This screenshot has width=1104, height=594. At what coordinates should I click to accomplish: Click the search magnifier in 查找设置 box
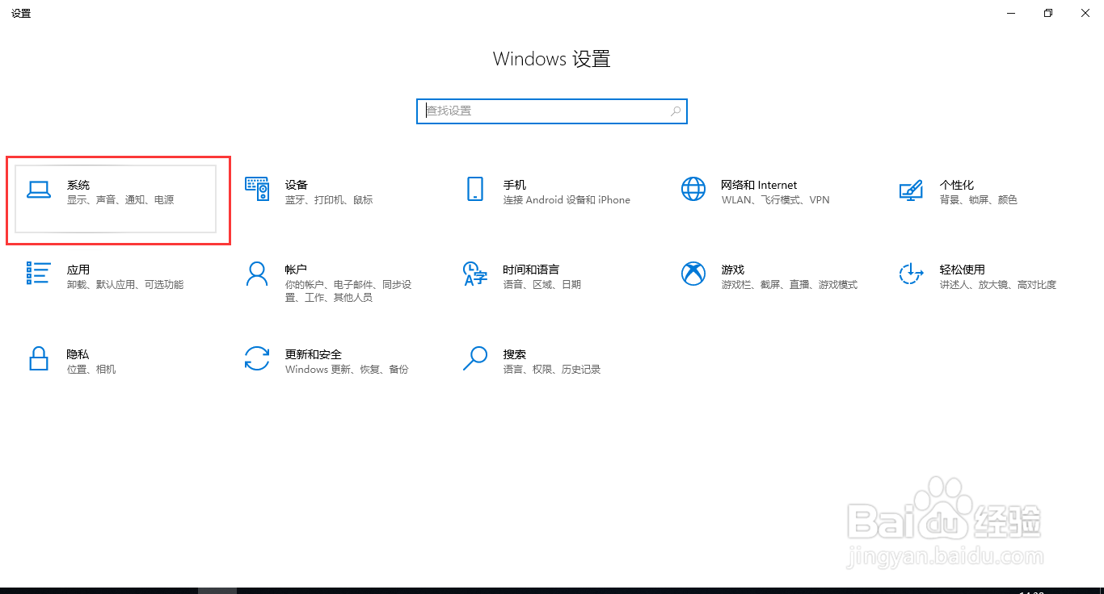(676, 111)
